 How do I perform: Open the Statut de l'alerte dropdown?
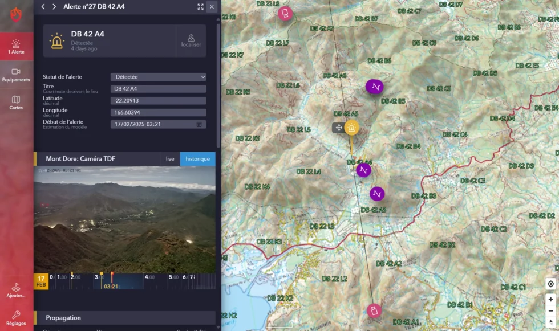pos(158,77)
